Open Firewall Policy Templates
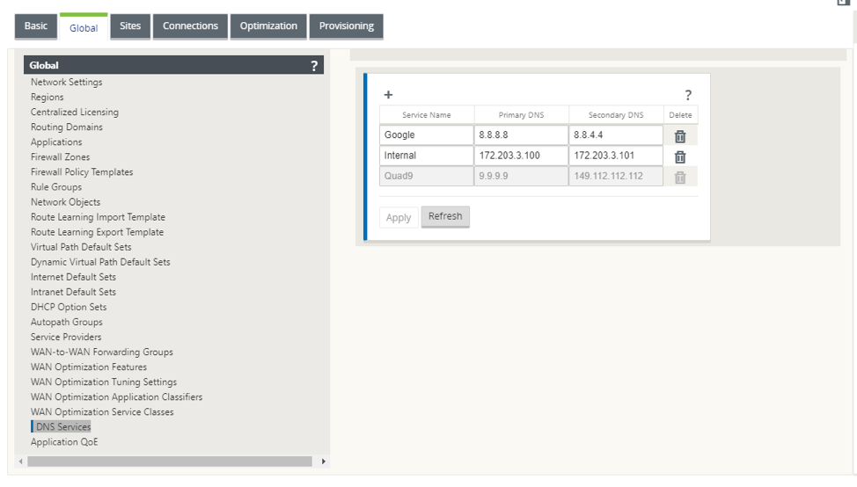Viewport: 857px width, 487px height. coord(82,172)
